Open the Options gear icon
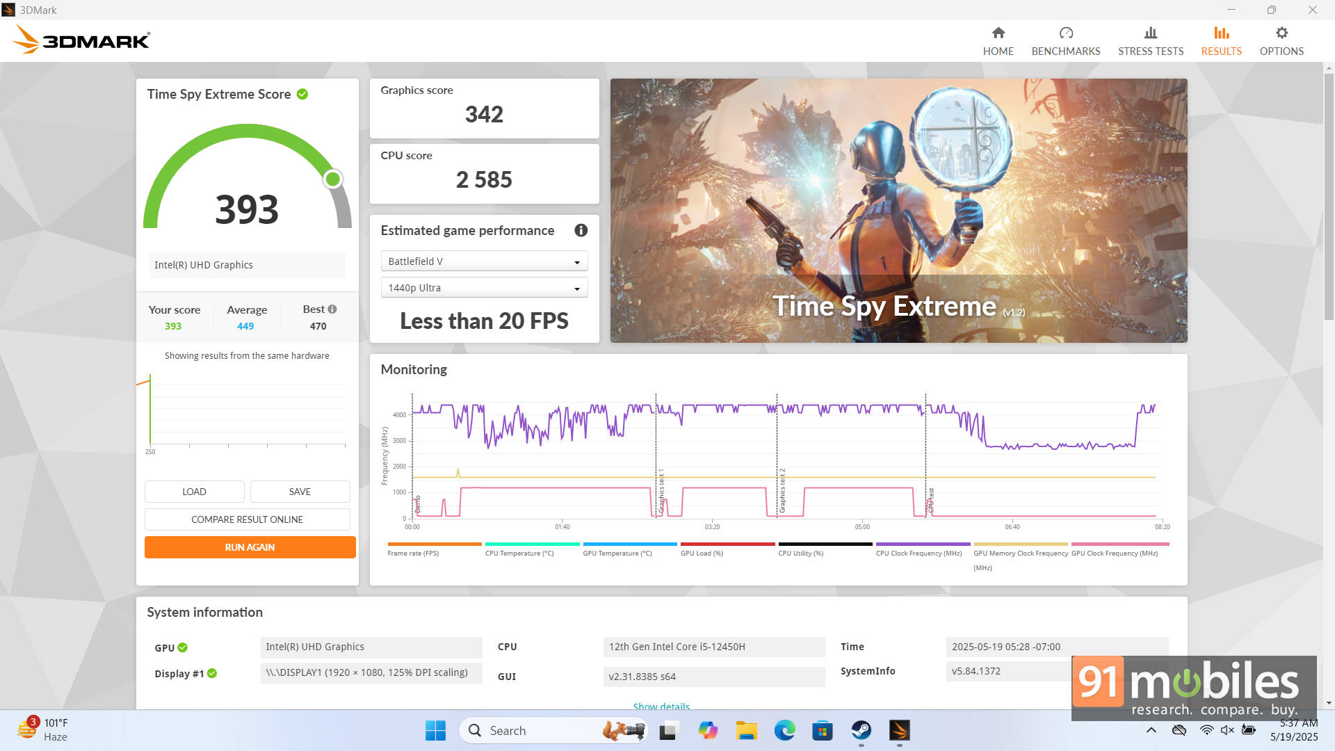Screen dimensions: 1335x751 pyautogui.click(x=1281, y=33)
